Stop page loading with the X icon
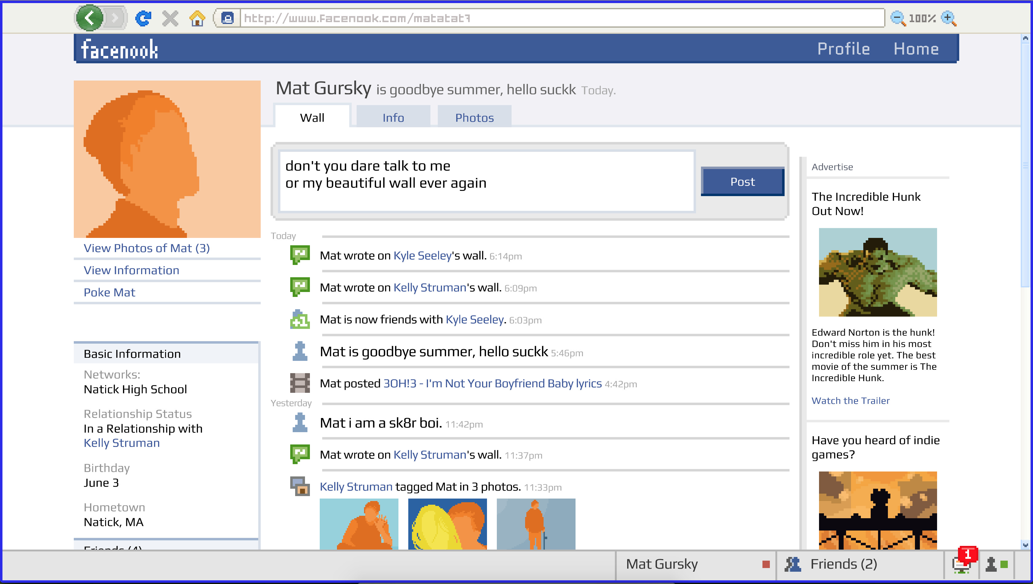Screen dimensions: 1033x584 pos(170,18)
